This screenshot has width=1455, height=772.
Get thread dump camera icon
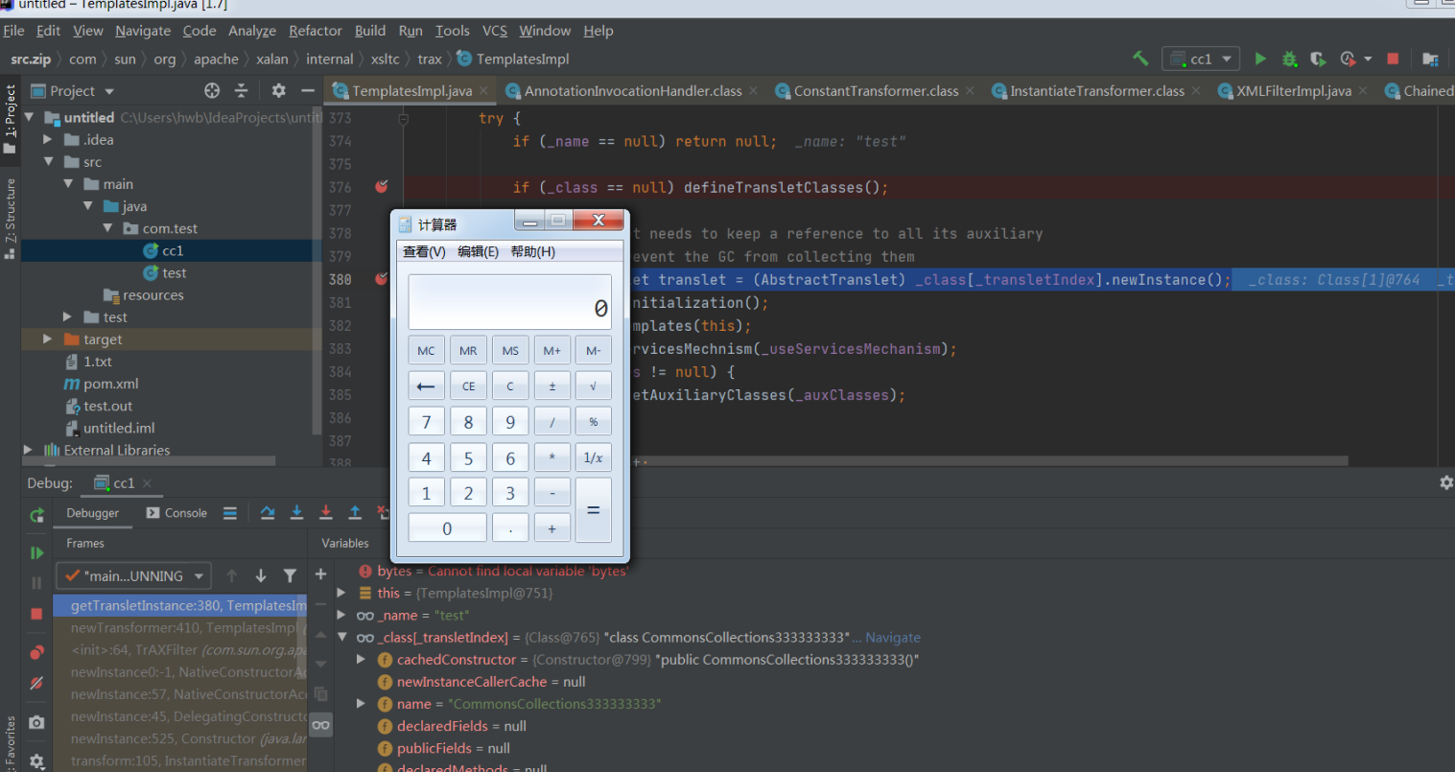(x=36, y=722)
